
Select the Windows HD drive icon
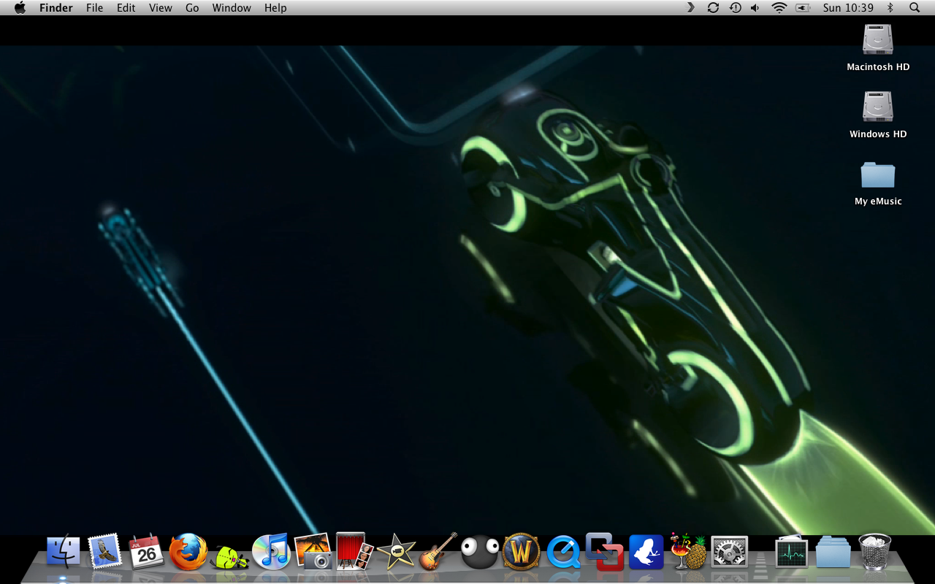pos(878,107)
